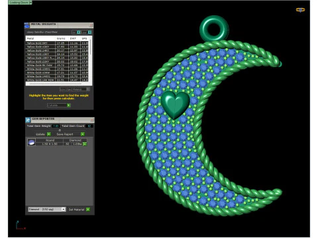The height and width of the screenshot is (238, 318).
Task: Select the Grams column header
Action: (62, 38)
